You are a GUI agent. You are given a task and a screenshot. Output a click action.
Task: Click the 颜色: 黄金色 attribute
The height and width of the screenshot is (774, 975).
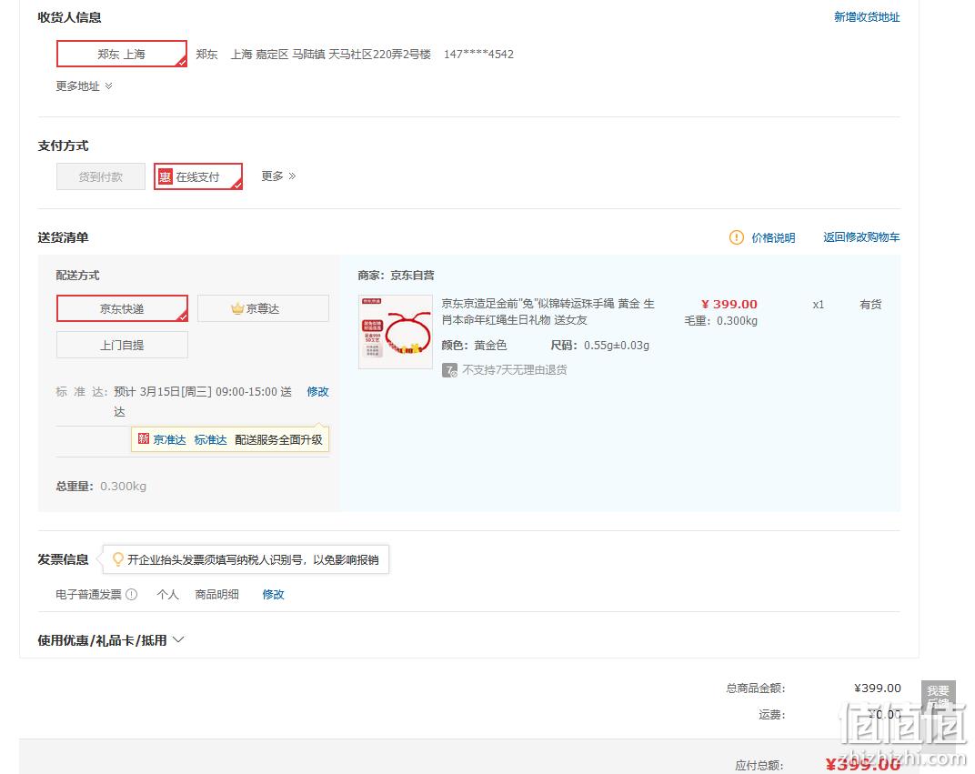pos(474,345)
